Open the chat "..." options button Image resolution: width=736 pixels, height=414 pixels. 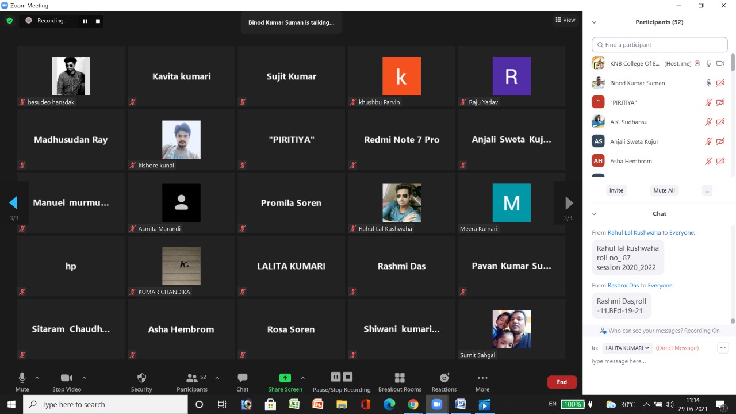point(723,348)
